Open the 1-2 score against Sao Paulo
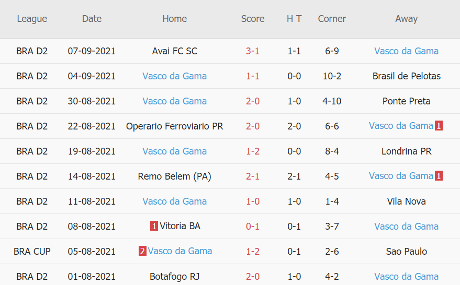Screen dimensions: 460x285 tap(253, 251)
